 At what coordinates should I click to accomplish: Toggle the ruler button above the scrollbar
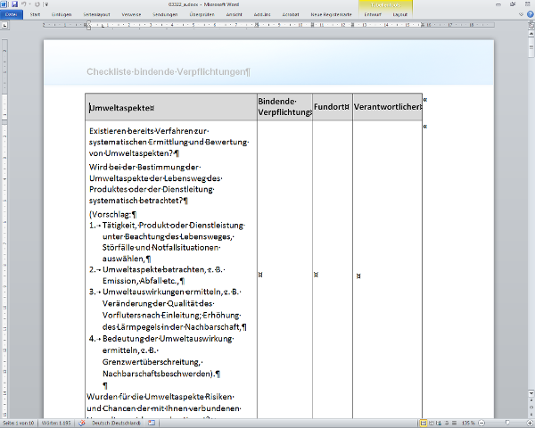tap(530, 25)
